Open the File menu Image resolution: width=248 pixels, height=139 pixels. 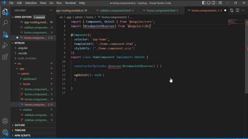(11, 3)
